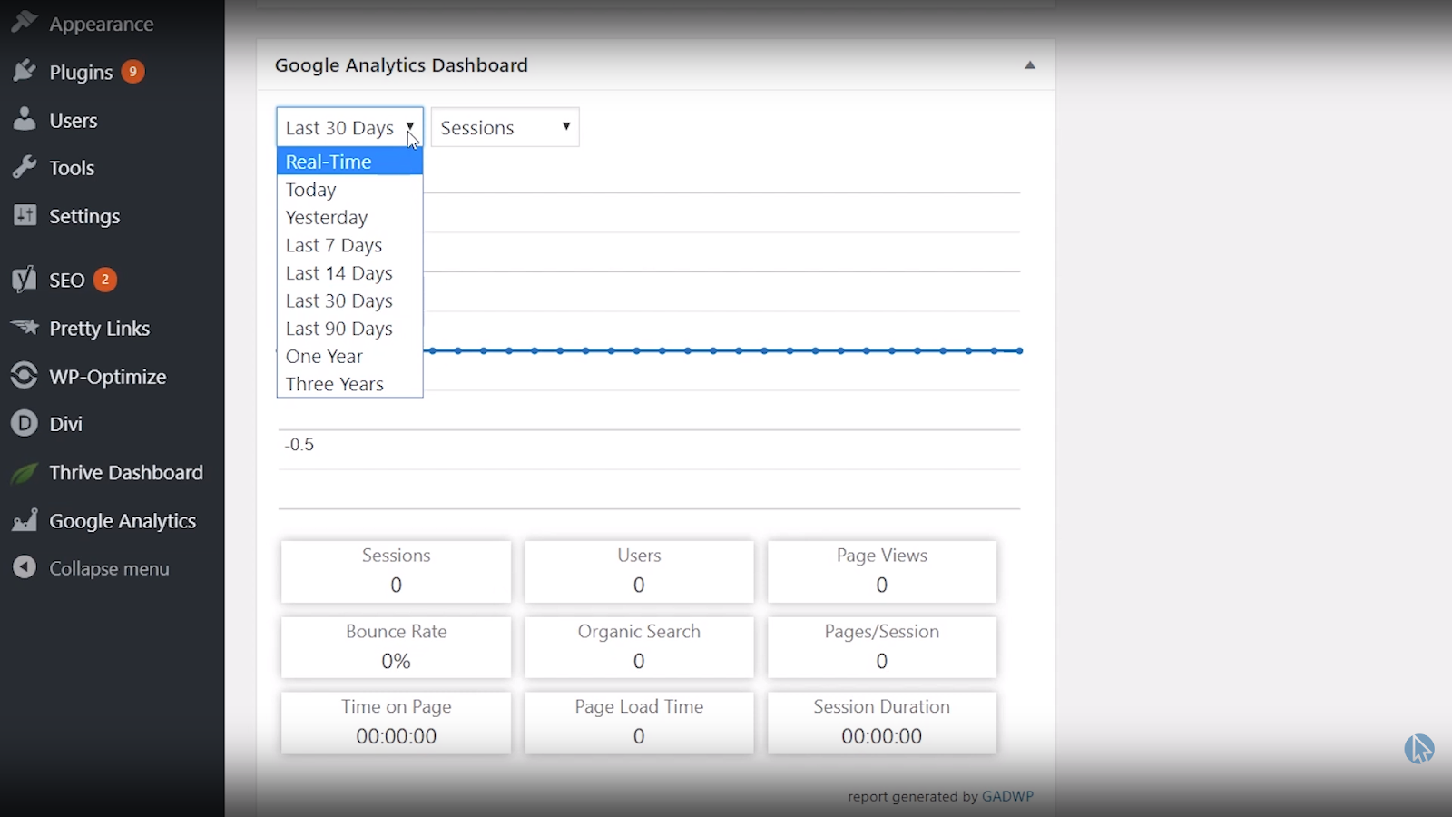Choose Last 14 Days option
1452x817 pixels.
click(349, 273)
